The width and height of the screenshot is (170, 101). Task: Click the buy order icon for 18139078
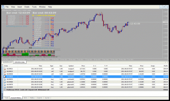(5, 84)
